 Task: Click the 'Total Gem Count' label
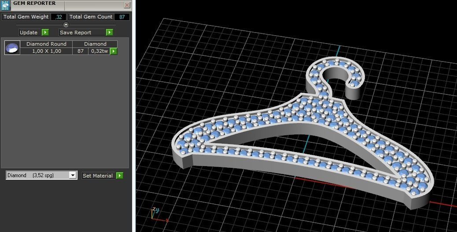[91, 17]
